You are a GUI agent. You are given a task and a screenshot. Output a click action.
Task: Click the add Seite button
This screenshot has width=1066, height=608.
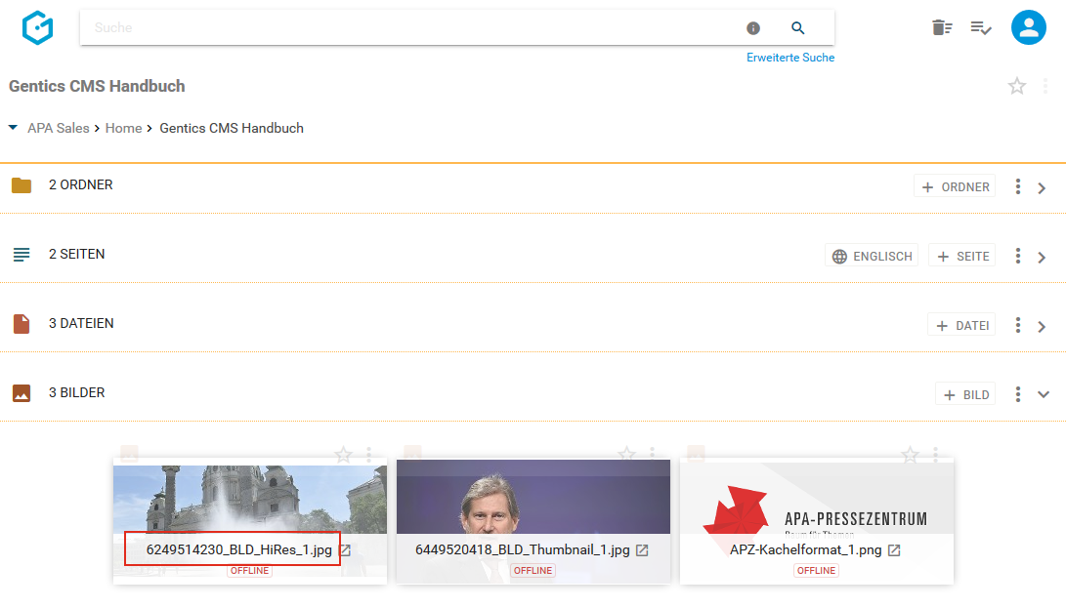(x=962, y=256)
